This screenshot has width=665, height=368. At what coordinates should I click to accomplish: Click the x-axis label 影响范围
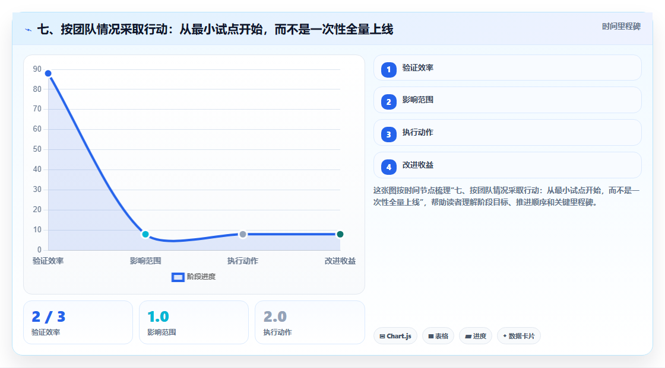coord(145,261)
